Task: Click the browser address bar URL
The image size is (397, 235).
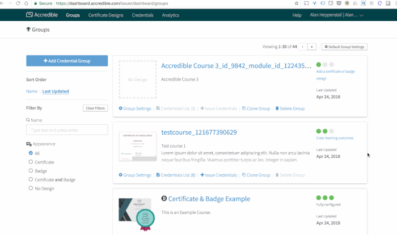Action: [x=112, y=3]
